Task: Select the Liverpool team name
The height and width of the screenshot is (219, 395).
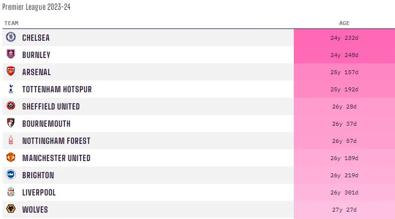Action: pos(39,192)
